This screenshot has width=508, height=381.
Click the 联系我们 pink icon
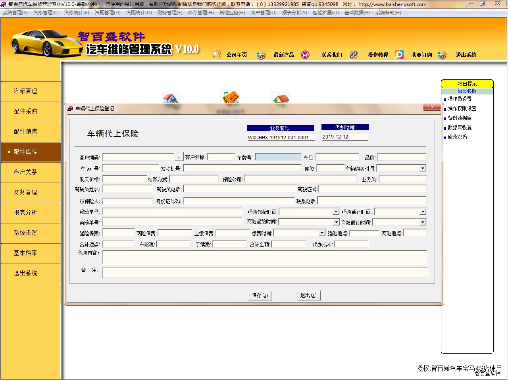[305, 55]
